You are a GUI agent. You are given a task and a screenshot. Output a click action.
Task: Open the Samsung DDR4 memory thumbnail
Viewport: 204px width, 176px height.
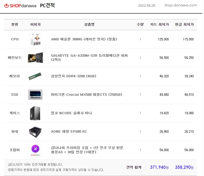pyautogui.click(x=35, y=76)
